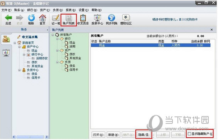Viewport: 218px width, 140px height.
Task: Click the 上移 move up button
Action: click(x=163, y=135)
